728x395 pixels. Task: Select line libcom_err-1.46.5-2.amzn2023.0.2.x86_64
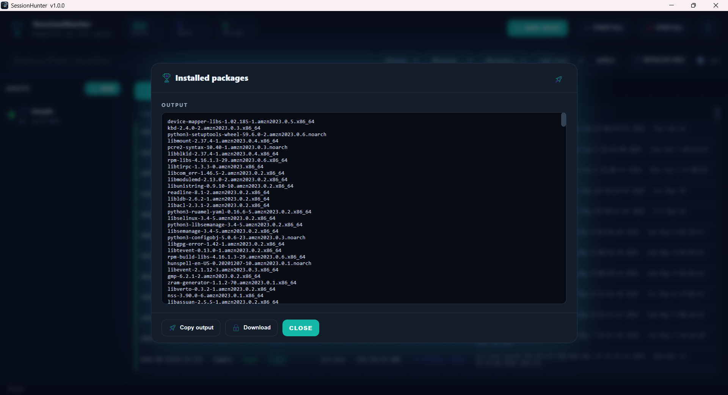coord(226,173)
